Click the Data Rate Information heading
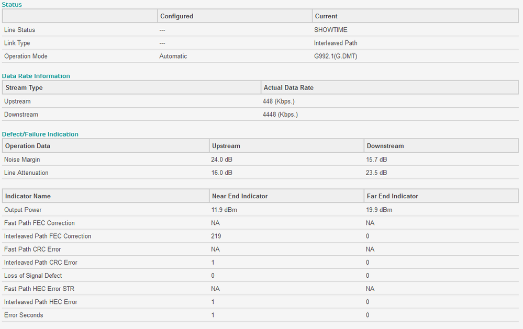523x329 pixels. pyautogui.click(x=36, y=76)
